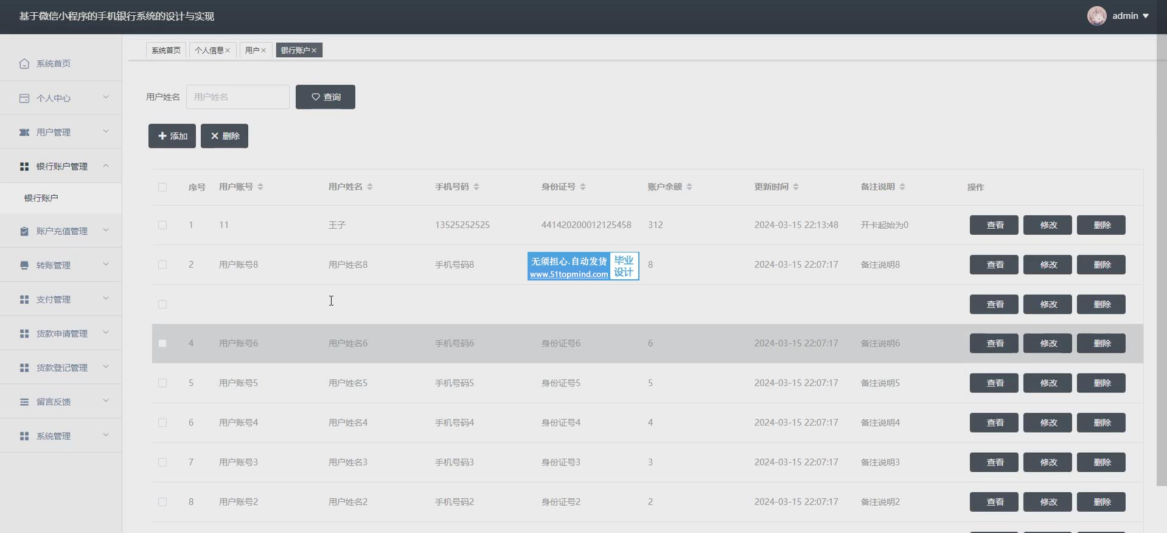Expand 支付管理 menu chevron
Viewport: 1167px width, 533px height.
(106, 298)
